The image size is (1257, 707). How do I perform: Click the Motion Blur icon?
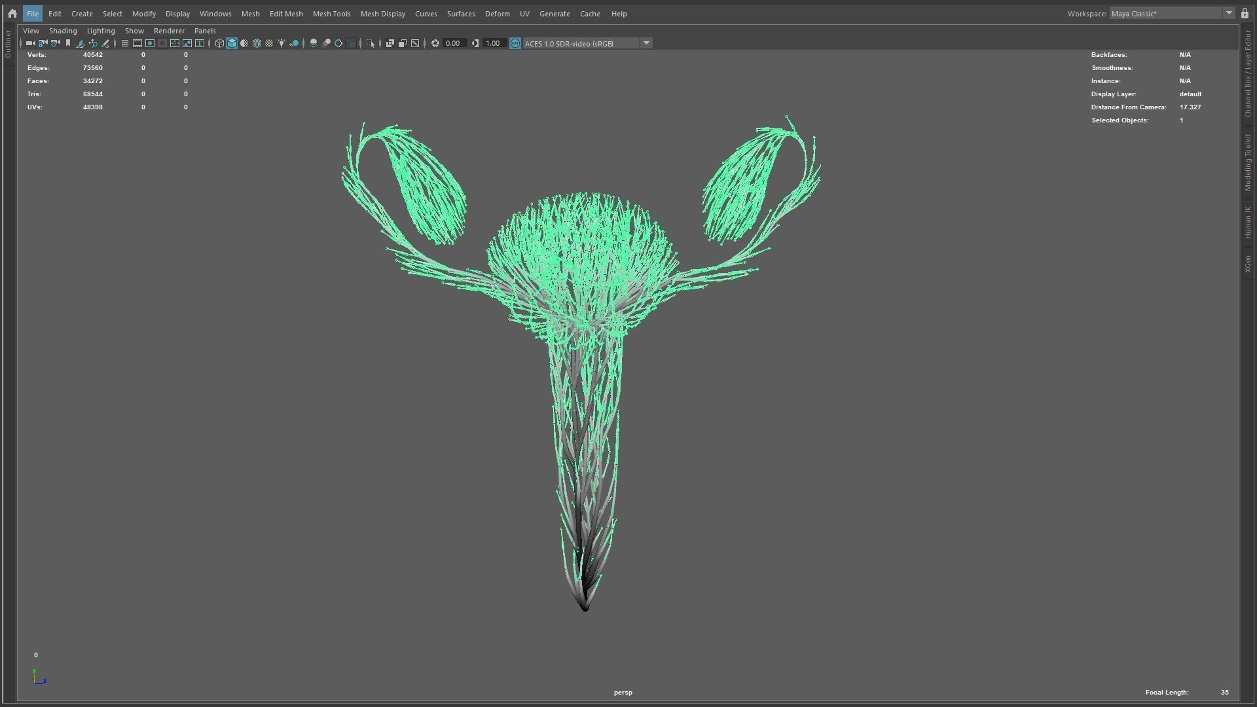[326, 43]
